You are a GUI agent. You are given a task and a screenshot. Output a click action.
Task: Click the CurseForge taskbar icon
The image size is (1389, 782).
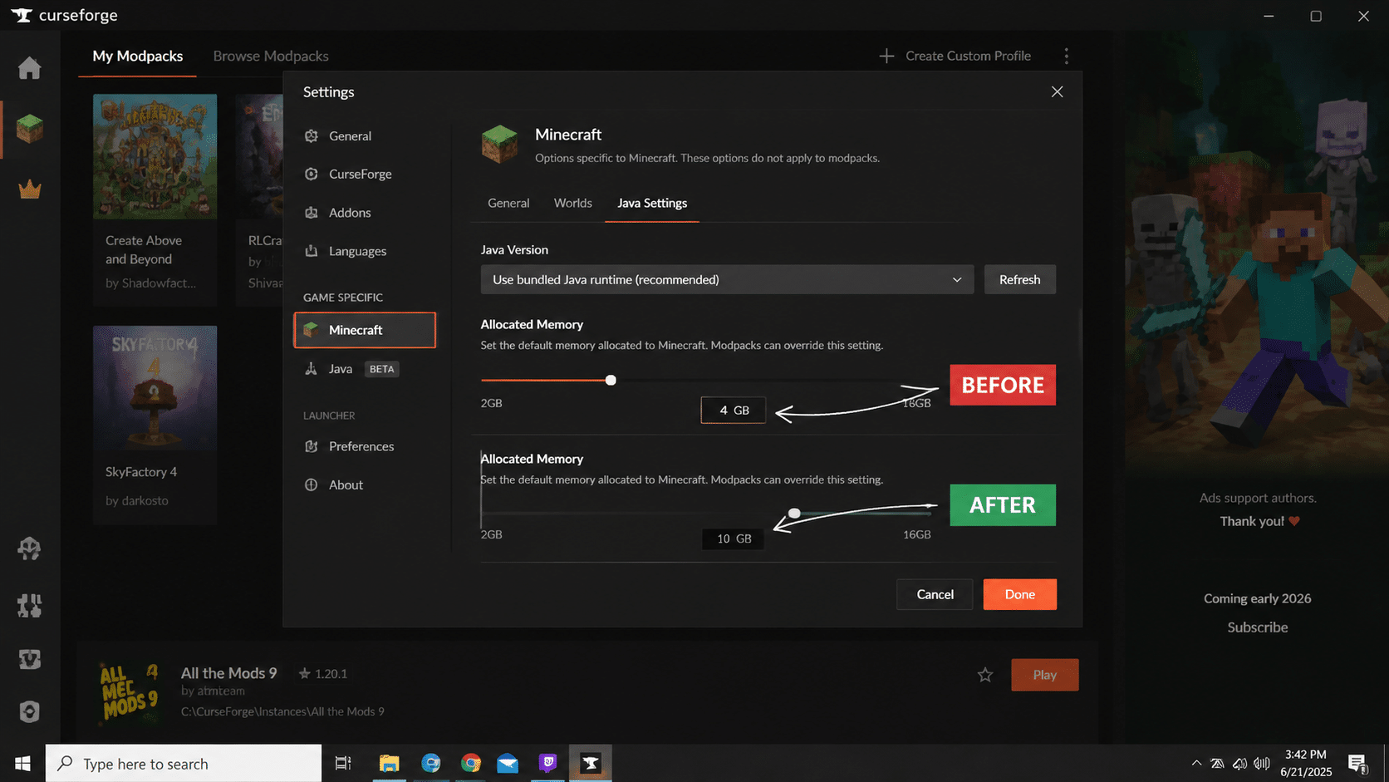pyautogui.click(x=591, y=763)
